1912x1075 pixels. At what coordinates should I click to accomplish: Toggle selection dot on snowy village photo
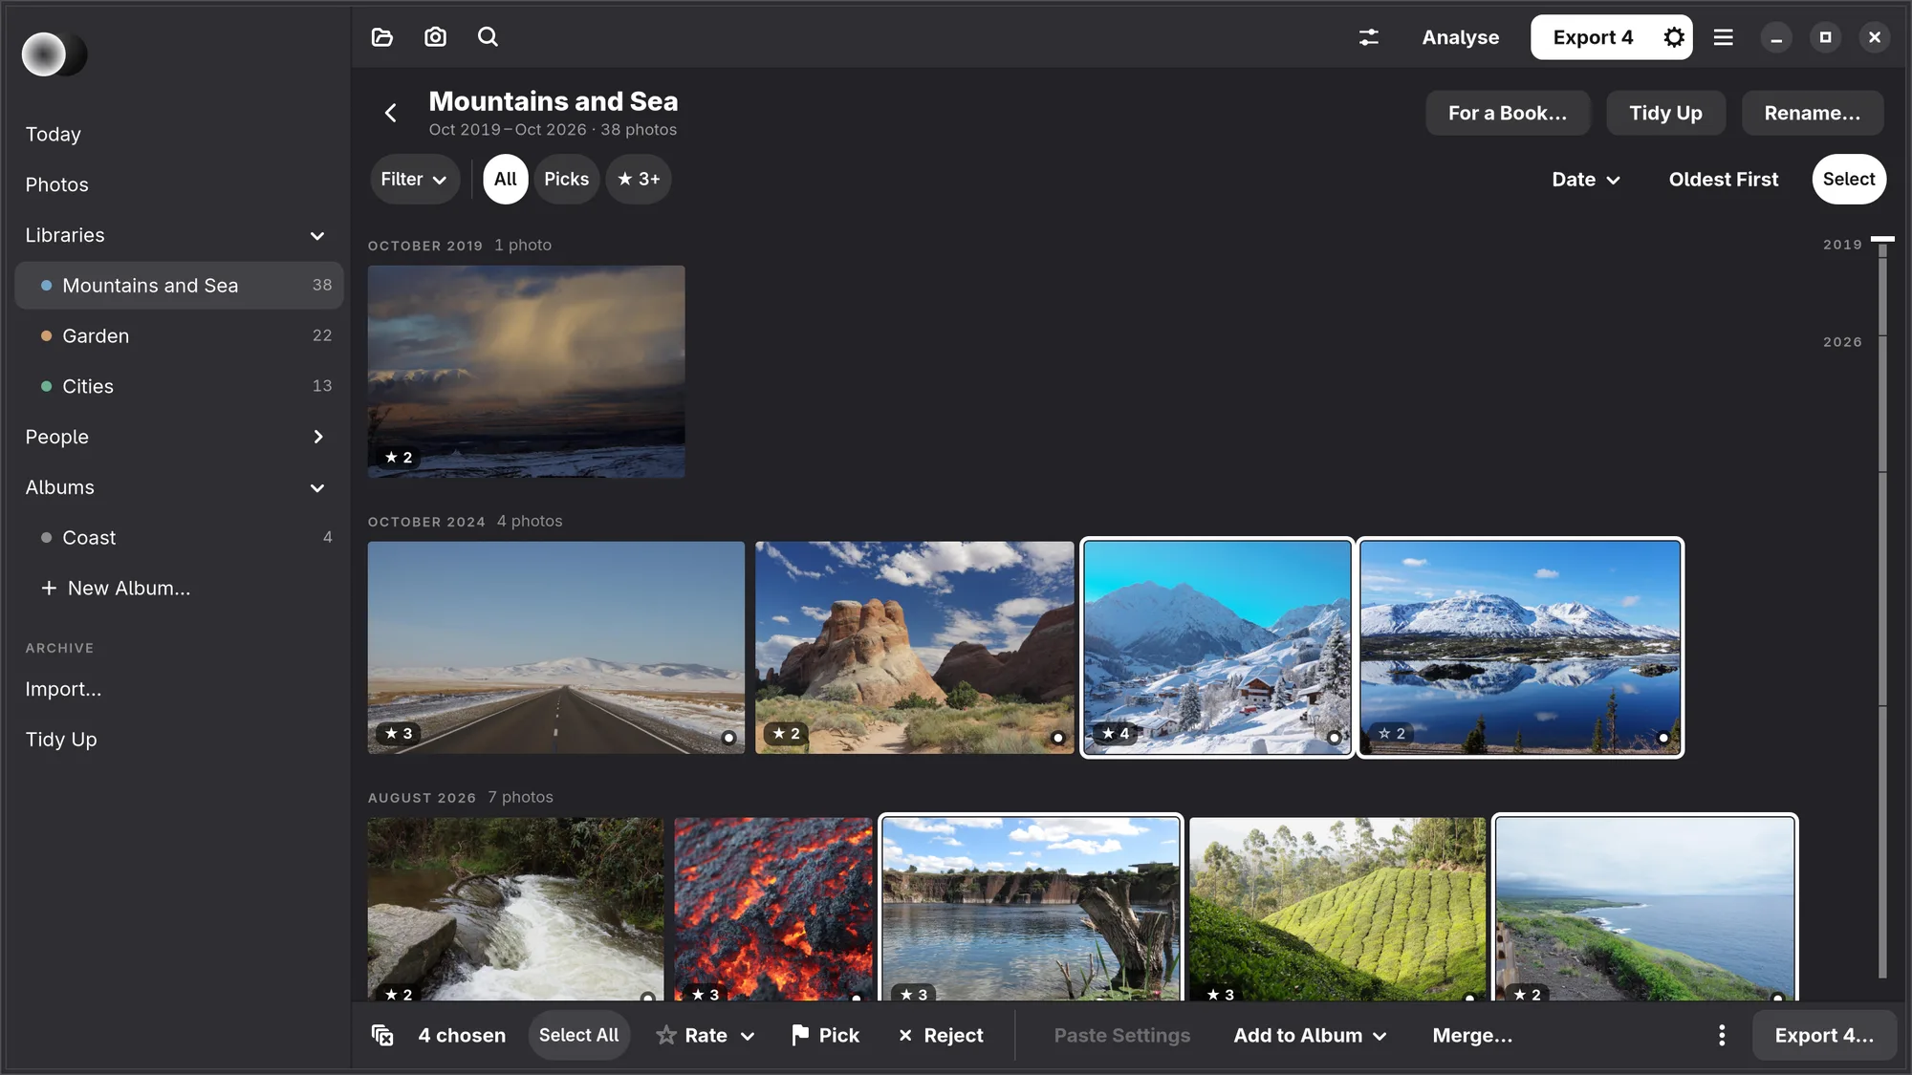point(1334,737)
